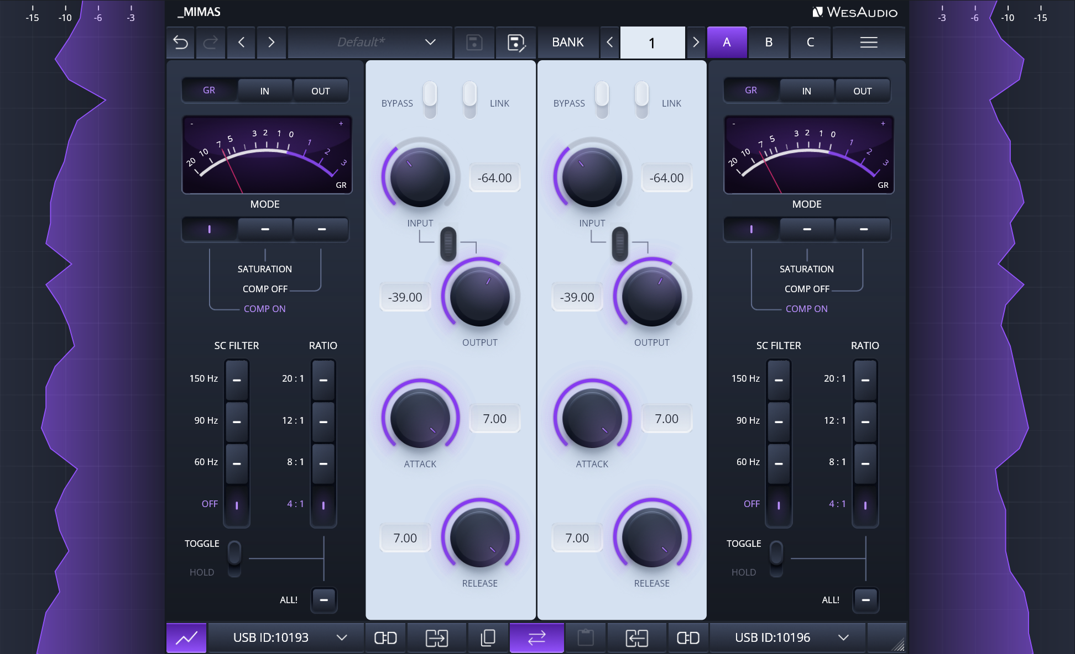Viewport: 1075px width, 654px height.
Task: Switch to preset slot B
Action: pos(769,43)
